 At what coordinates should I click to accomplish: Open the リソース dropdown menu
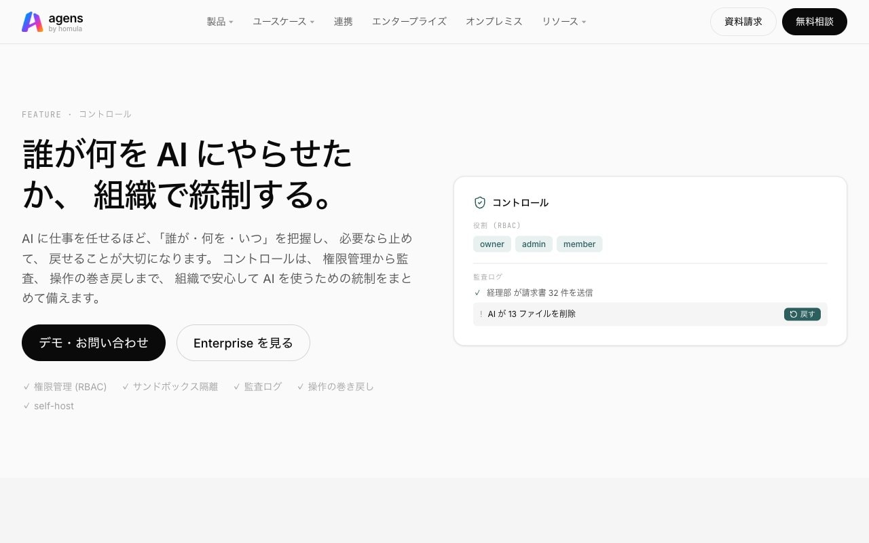[x=564, y=22]
